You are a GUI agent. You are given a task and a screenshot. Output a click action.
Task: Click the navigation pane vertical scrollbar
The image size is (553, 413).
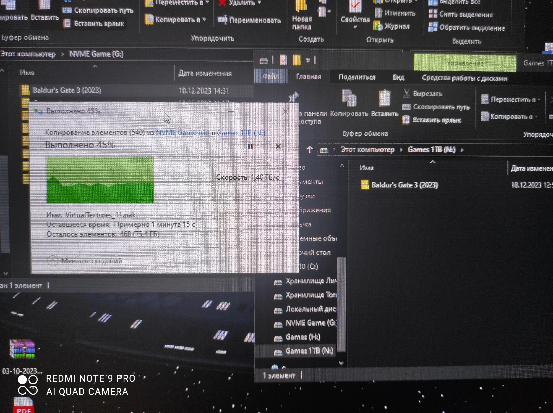[x=342, y=304]
